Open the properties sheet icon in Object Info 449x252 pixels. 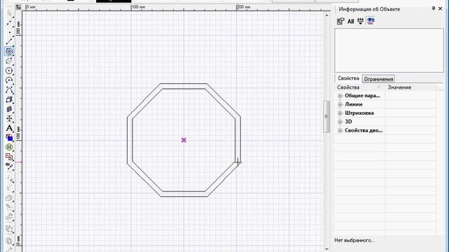[x=340, y=21]
